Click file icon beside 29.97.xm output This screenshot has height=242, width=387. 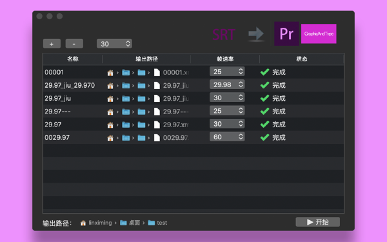click(x=157, y=125)
